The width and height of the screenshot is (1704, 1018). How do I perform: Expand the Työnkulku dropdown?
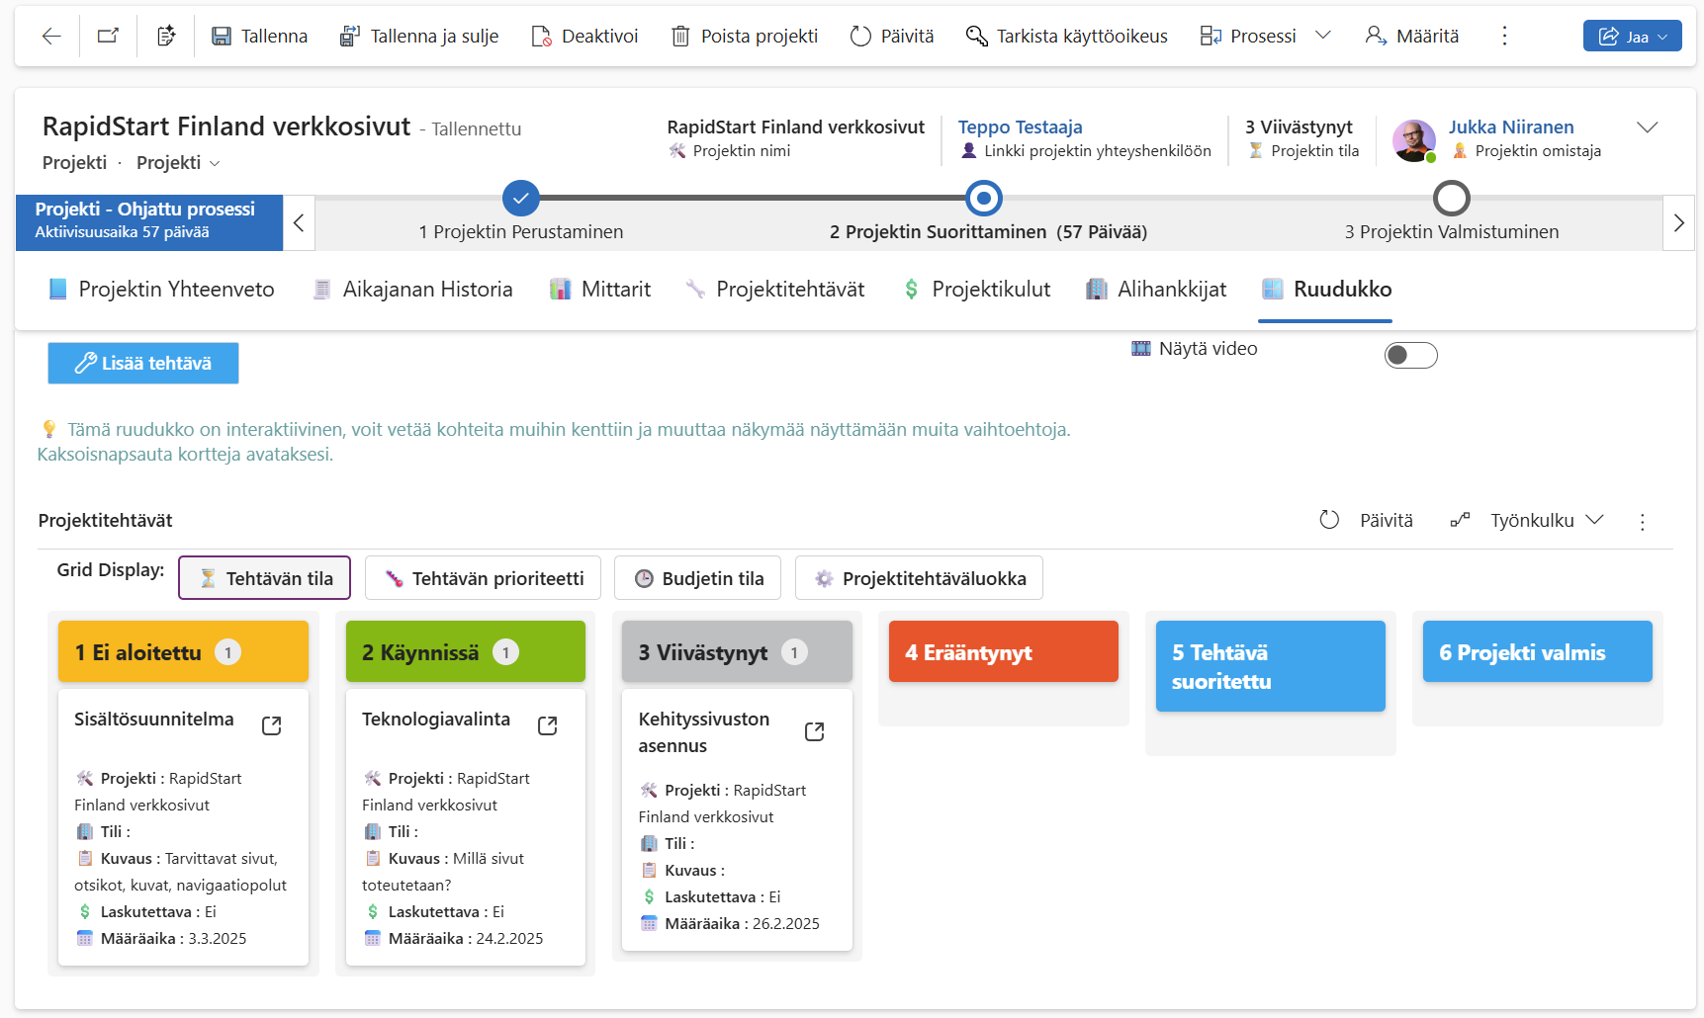coord(1595,519)
